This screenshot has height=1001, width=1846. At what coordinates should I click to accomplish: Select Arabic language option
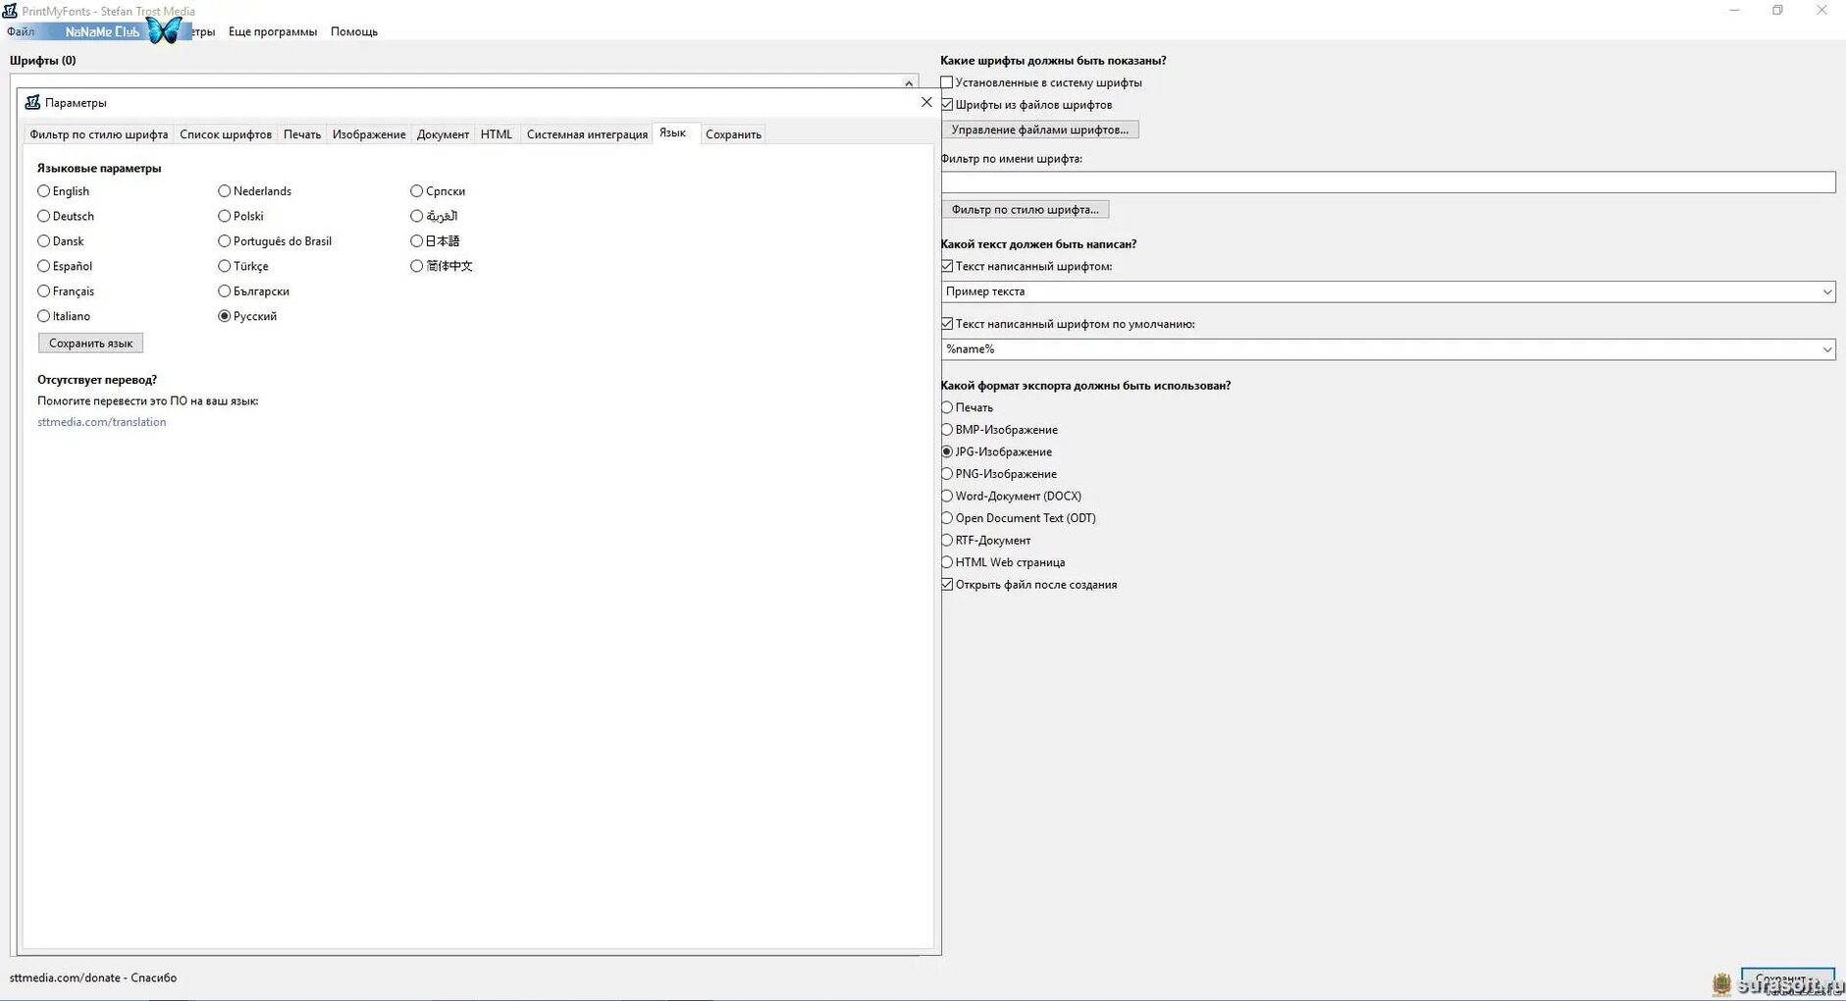click(435, 216)
